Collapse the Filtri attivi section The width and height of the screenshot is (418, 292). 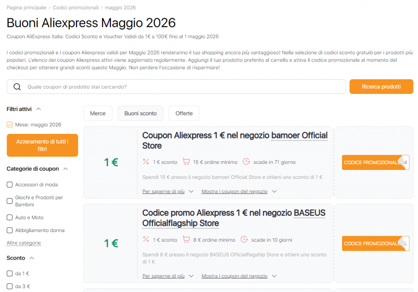(x=38, y=109)
